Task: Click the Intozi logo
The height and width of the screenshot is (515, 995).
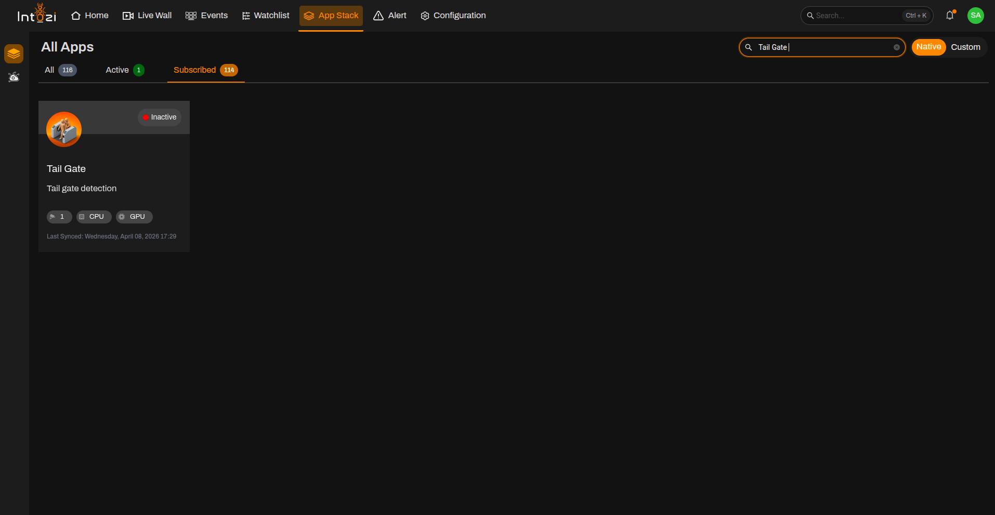Action: coord(37,14)
